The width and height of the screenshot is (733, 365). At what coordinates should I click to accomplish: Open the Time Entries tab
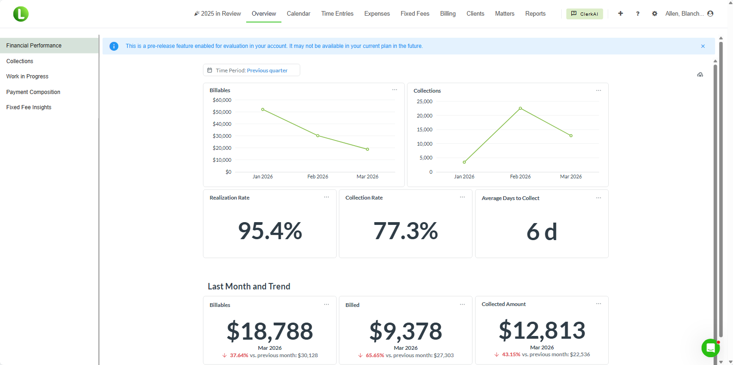pyautogui.click(x=337, y=14)
